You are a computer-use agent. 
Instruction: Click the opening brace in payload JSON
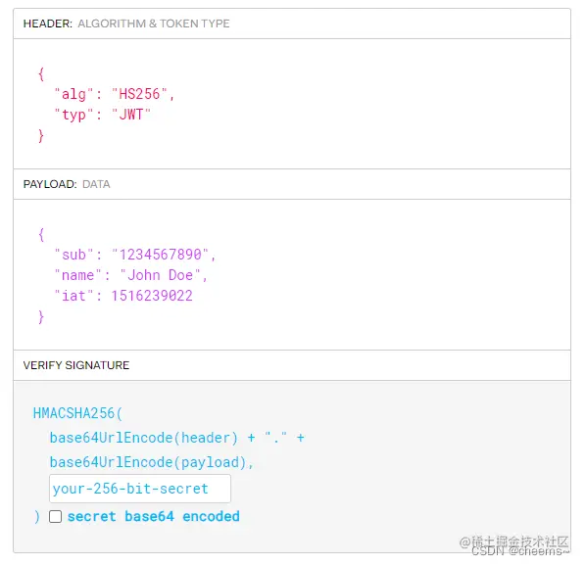tap(41, 235)
